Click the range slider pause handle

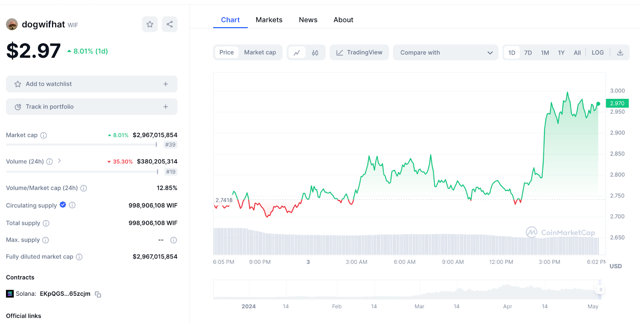(600, 290)
